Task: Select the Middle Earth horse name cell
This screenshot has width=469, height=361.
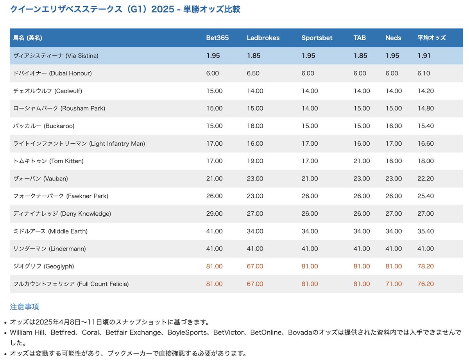Action: [50, 231]
